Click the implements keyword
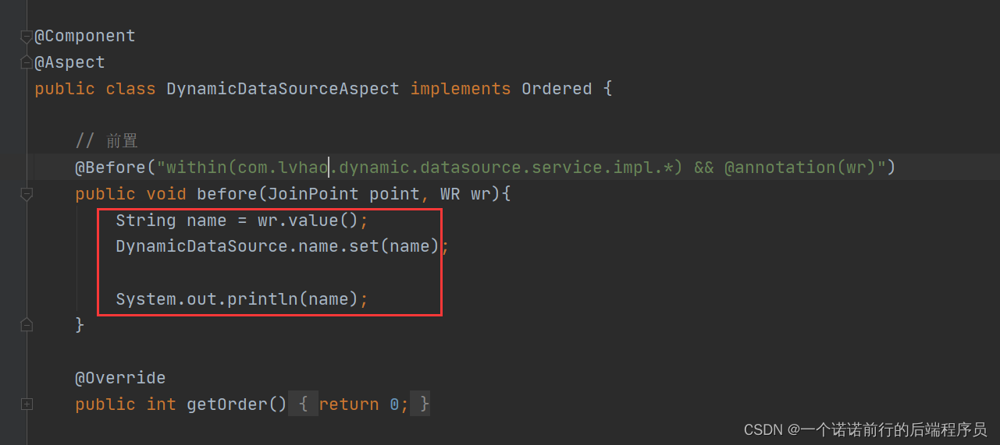1000x445 pixels. [461, 89]
